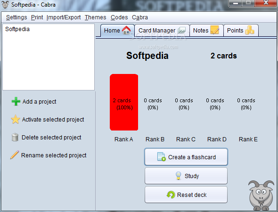This screenshot has width=278, height=212.
Task: Open the Cabra menu
Action: click(x=140, y=17)
